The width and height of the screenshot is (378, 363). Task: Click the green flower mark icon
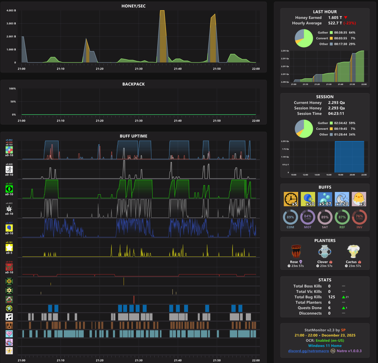click(9, 291)
